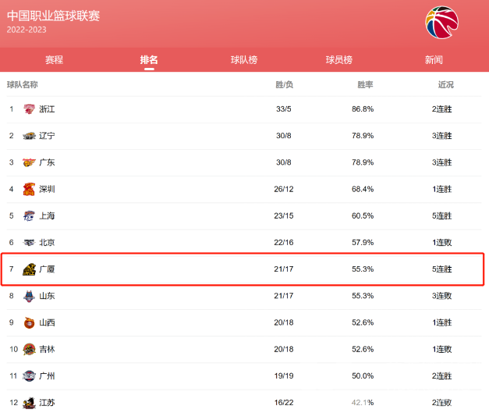Click 江苏's 2连败 streak
This screenshot has height=413, width=489.
pyautogui.click(x=442, y=403)
